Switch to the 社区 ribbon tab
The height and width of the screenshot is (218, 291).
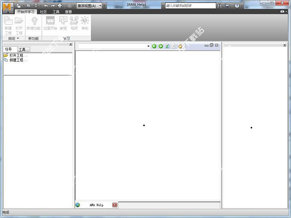click(x=43, y=12)
